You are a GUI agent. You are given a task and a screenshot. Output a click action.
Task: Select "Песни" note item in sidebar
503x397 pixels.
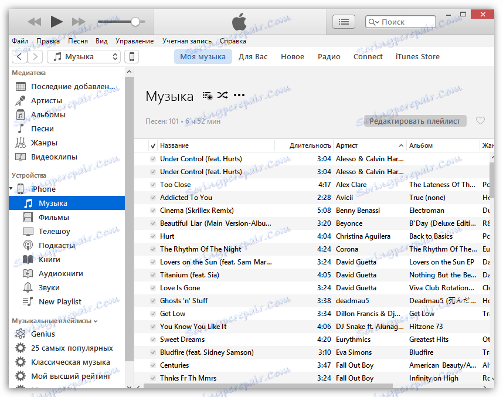click(x=66, y=129)
